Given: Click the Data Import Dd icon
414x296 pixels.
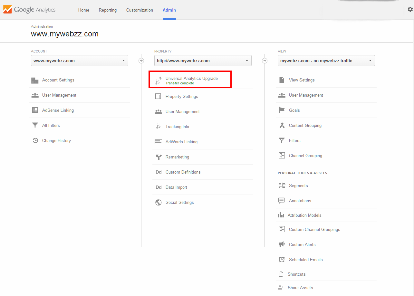Looking at the screenshot, I should click(x=159, y=187).
